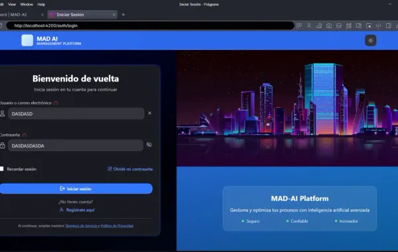Click the design tools crossed icon

click(x=349, y=26)
